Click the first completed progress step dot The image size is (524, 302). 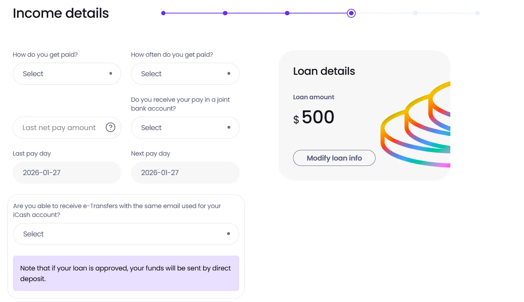[163, 13]
